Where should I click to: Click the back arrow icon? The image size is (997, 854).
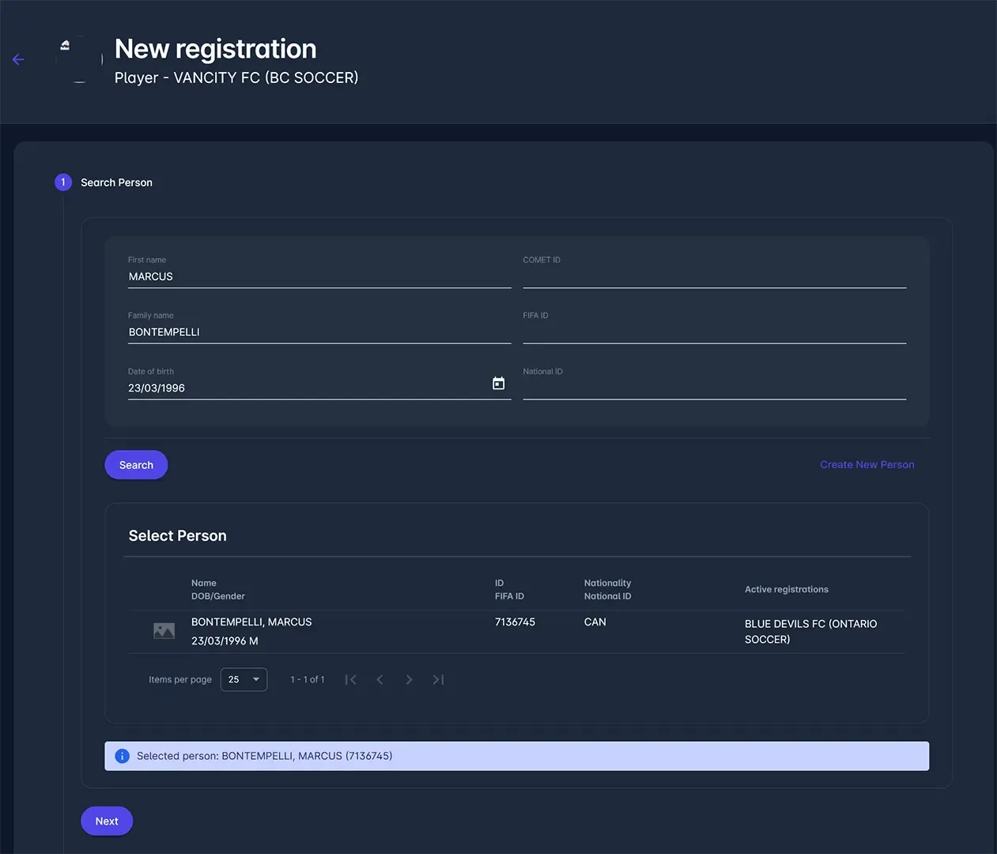tap(18, 59)
